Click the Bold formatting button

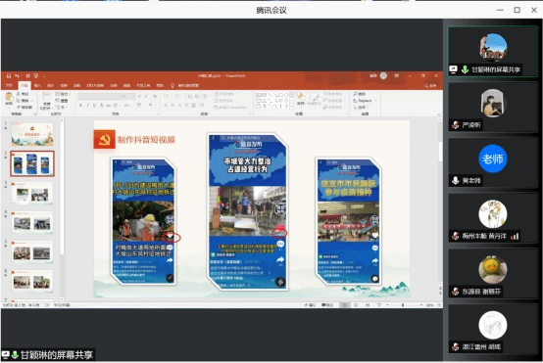coord(80,105)
